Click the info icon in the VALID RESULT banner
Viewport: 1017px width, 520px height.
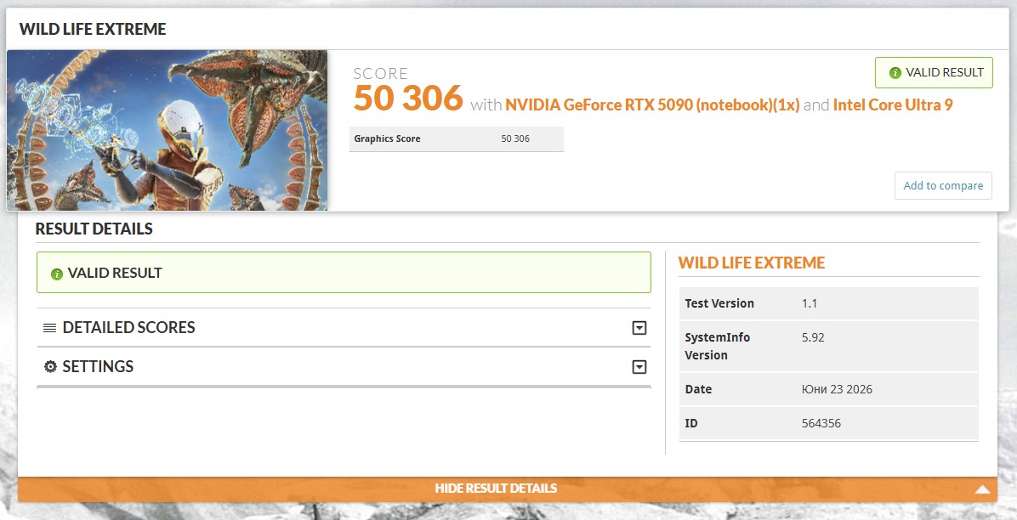(x=56, y=274)
